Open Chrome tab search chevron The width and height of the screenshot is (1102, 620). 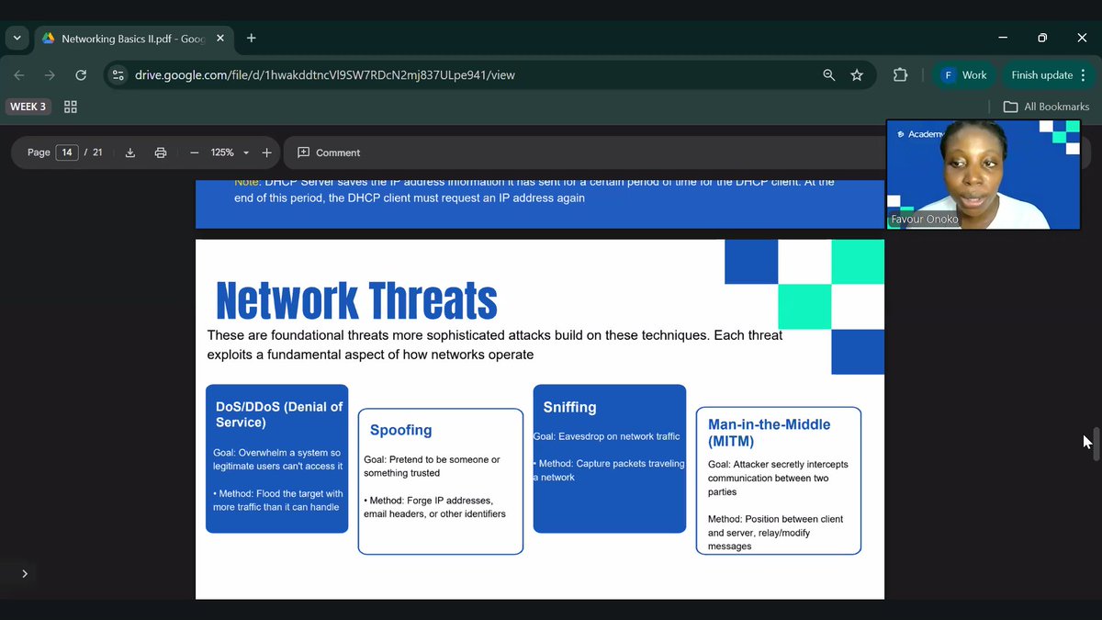(x=17, y=38)
